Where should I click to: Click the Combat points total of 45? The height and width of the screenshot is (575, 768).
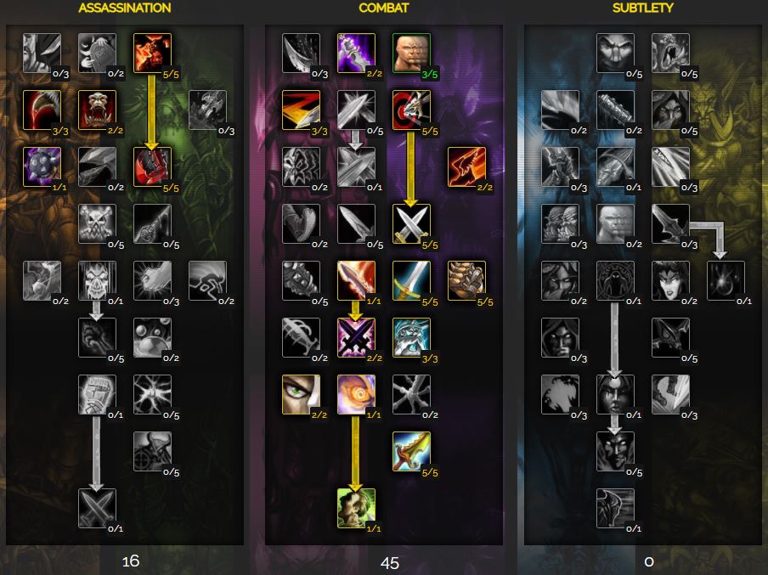[389, 563]
